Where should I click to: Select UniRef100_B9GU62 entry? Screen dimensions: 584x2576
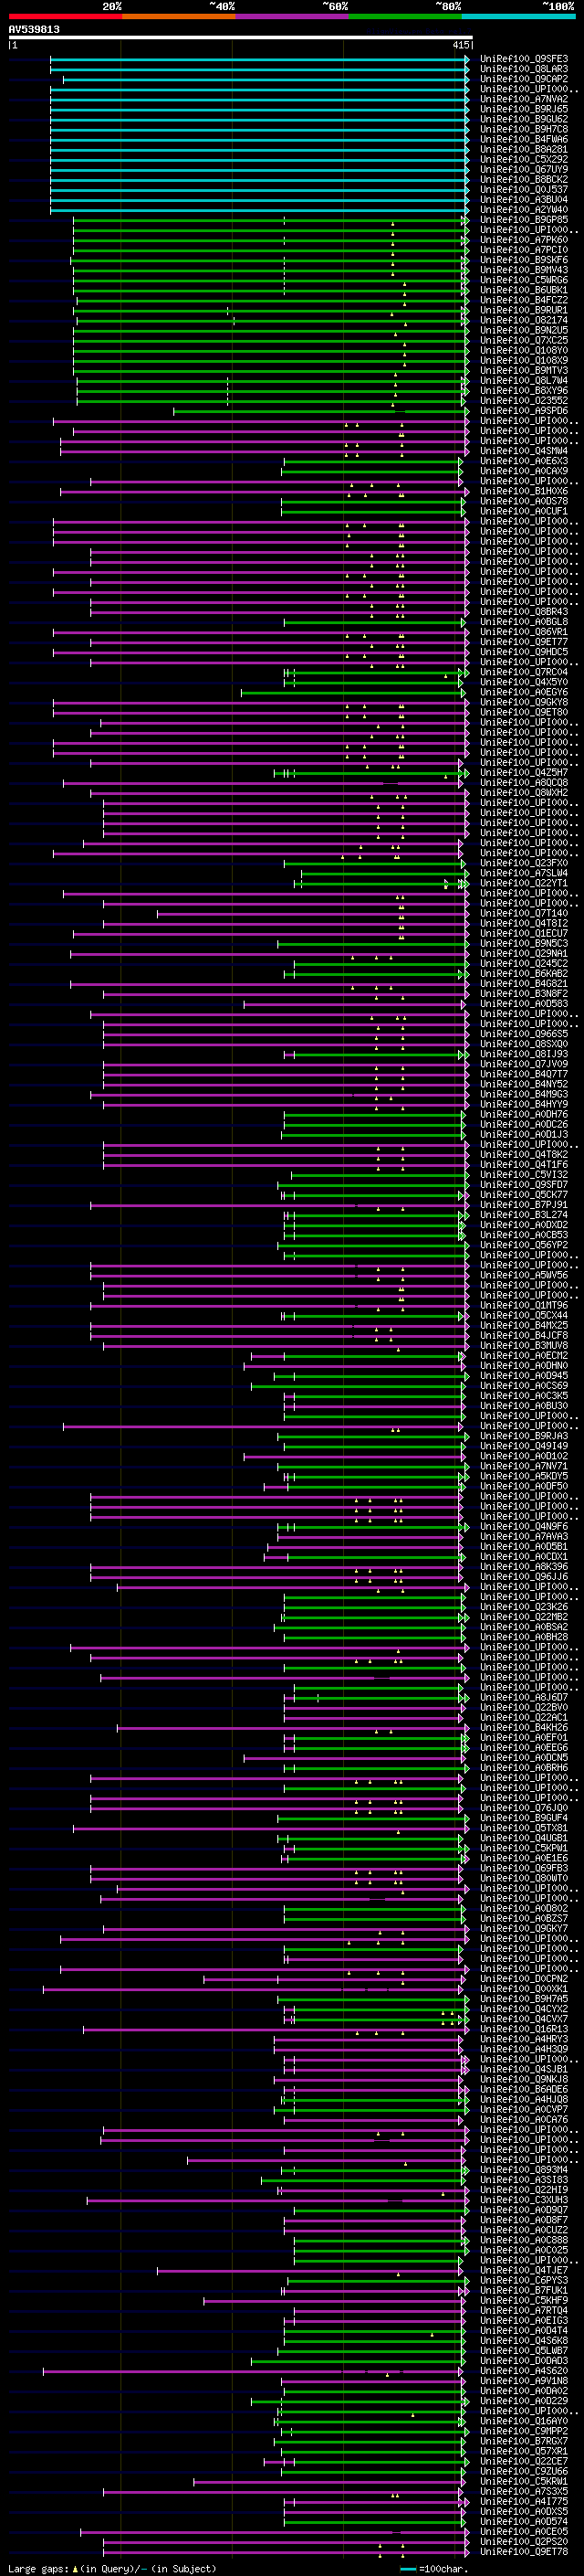[524, 119]
